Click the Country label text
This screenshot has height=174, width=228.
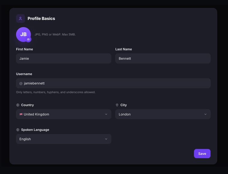coord(28,105)
